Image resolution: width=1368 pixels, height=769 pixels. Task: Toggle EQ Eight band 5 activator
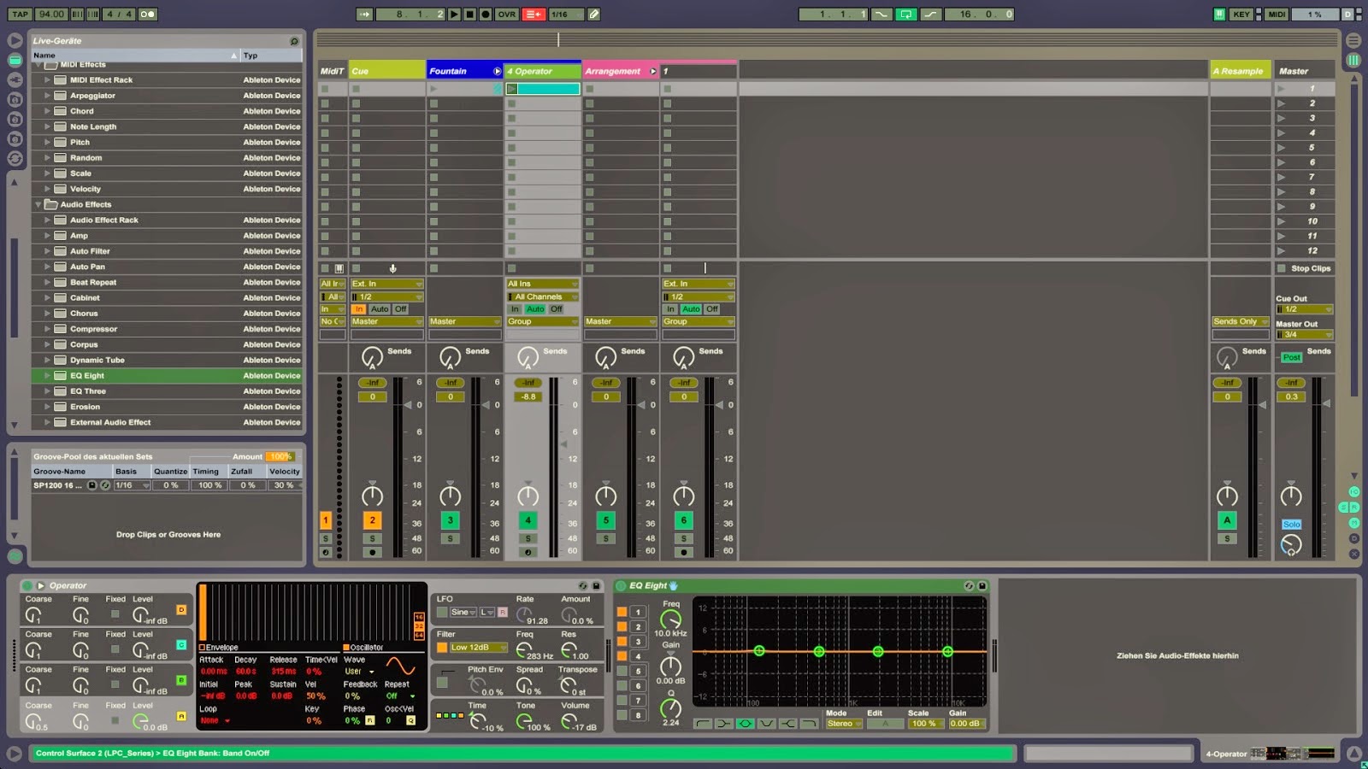coord(622,672)
